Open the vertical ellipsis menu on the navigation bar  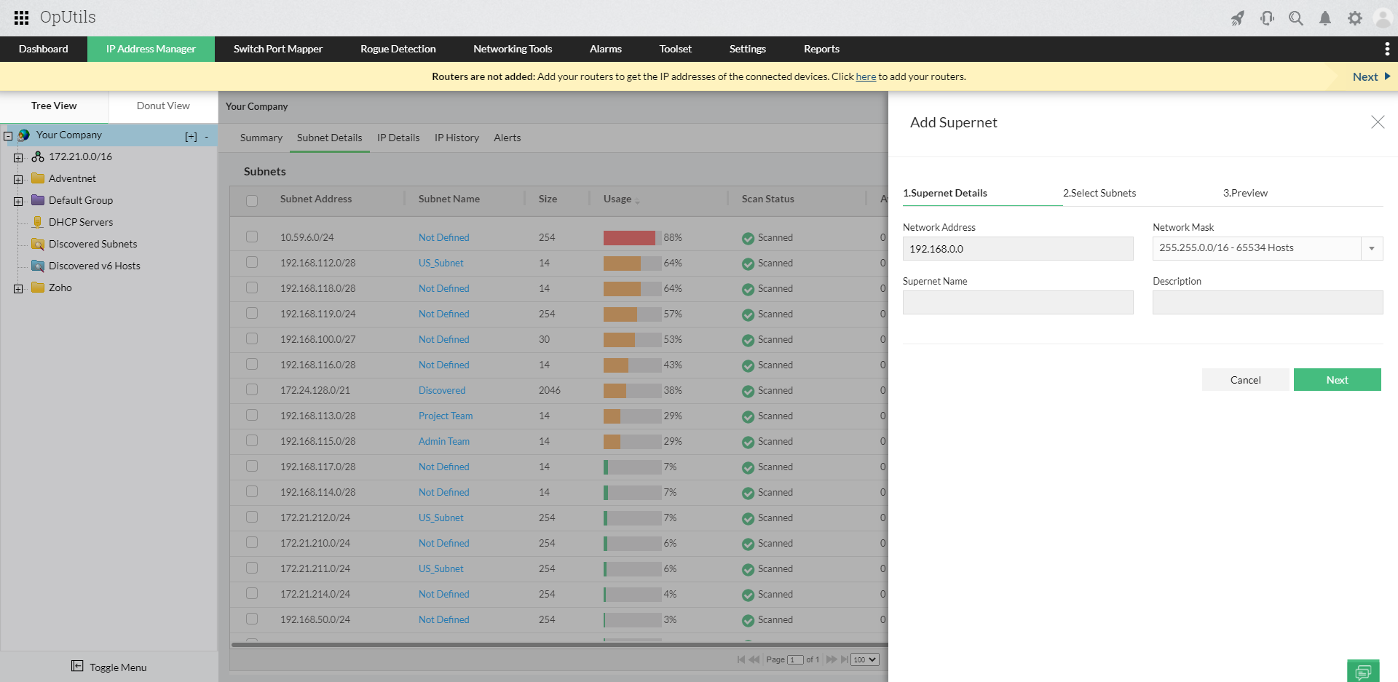pos(1387,49)
